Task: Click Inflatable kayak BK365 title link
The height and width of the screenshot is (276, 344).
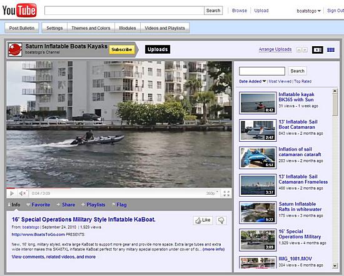Action: 296,97
